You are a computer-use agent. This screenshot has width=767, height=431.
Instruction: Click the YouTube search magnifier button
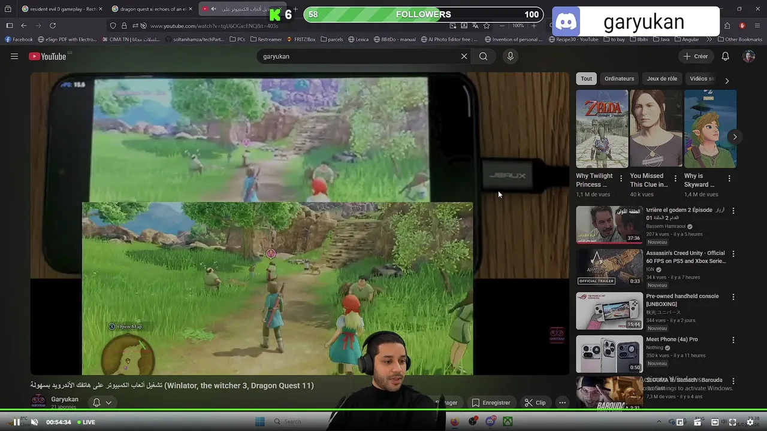point(483,56)
